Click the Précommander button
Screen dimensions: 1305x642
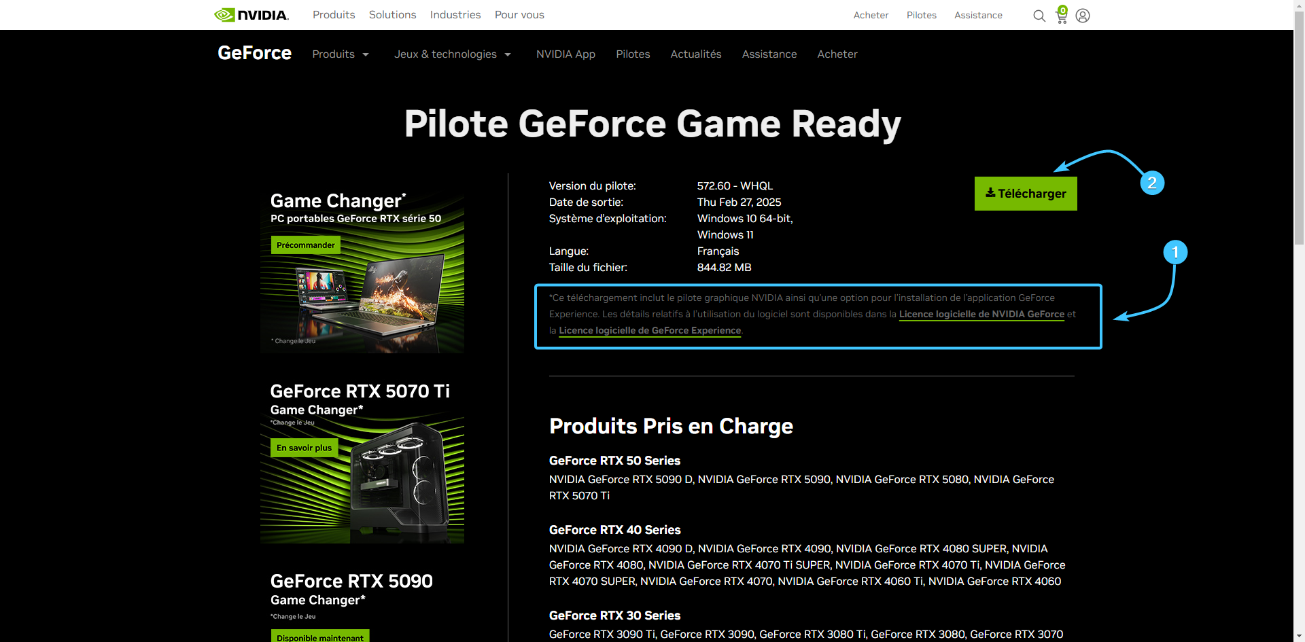pos(305,245)
